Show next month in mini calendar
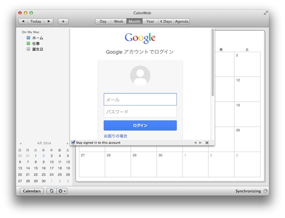The height and width of the screenshot is (218, 285). click(x=67, y=144)
